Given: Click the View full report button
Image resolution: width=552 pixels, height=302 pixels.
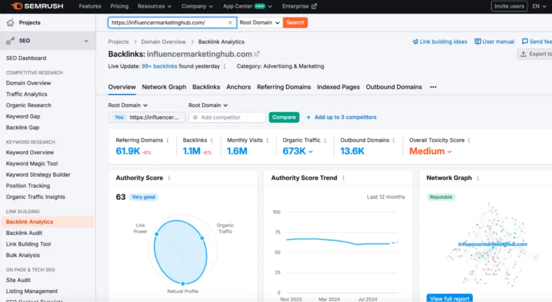Looking at the screenshot, I should [x=449, y=298].
